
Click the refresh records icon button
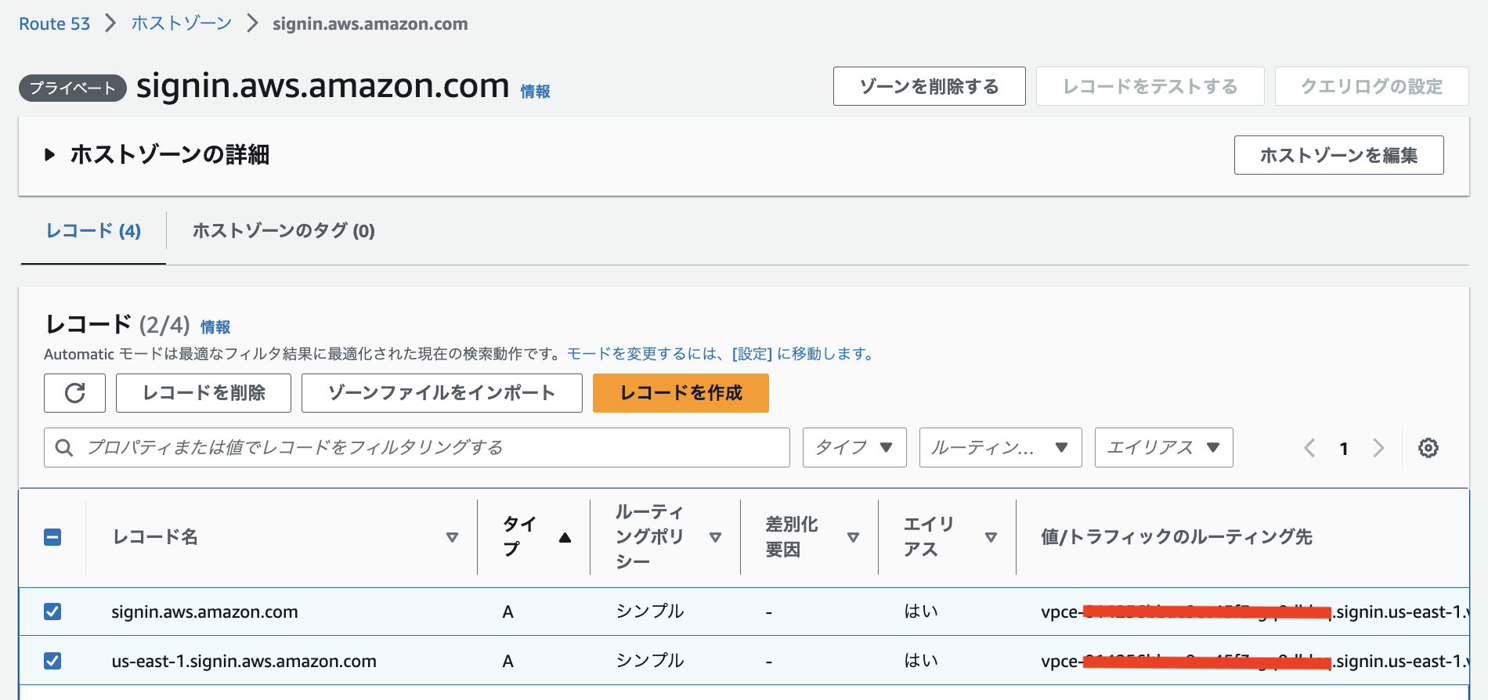pos(74,393)
